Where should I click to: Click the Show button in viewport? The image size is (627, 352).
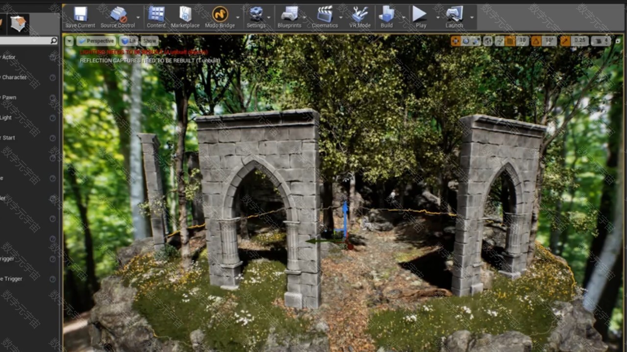pos(149,41)
